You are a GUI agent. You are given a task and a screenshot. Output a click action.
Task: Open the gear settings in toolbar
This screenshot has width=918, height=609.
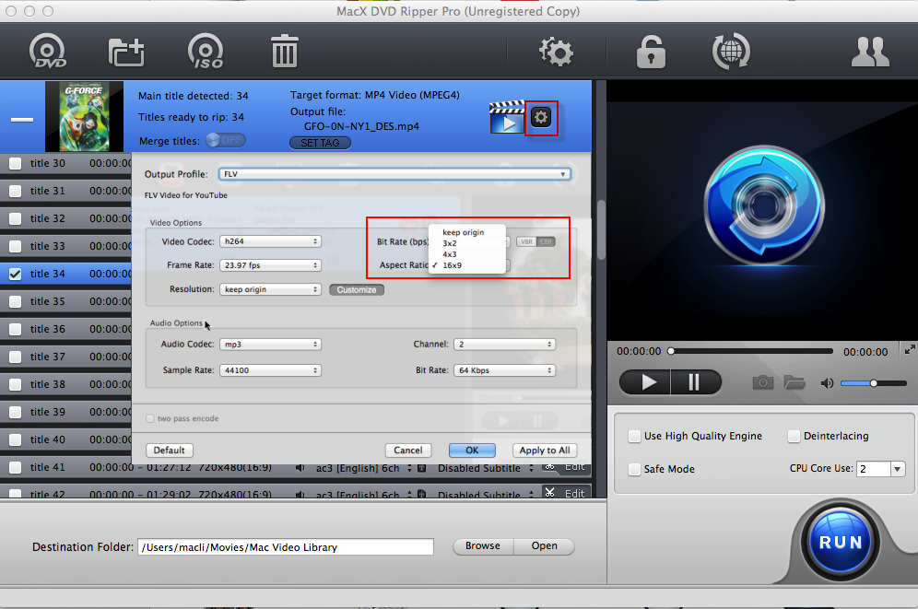point(556,52)
